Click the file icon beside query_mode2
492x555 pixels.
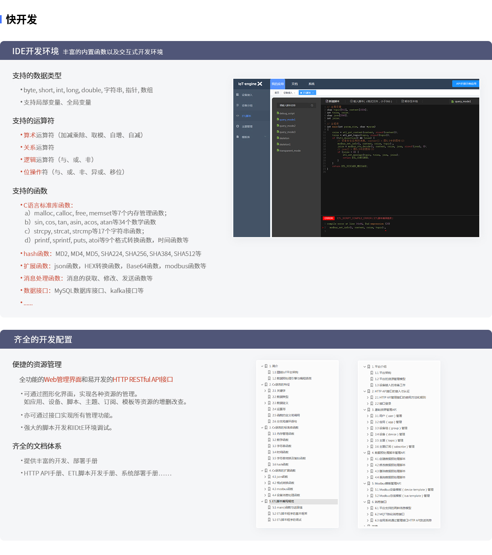coord(278,126)
